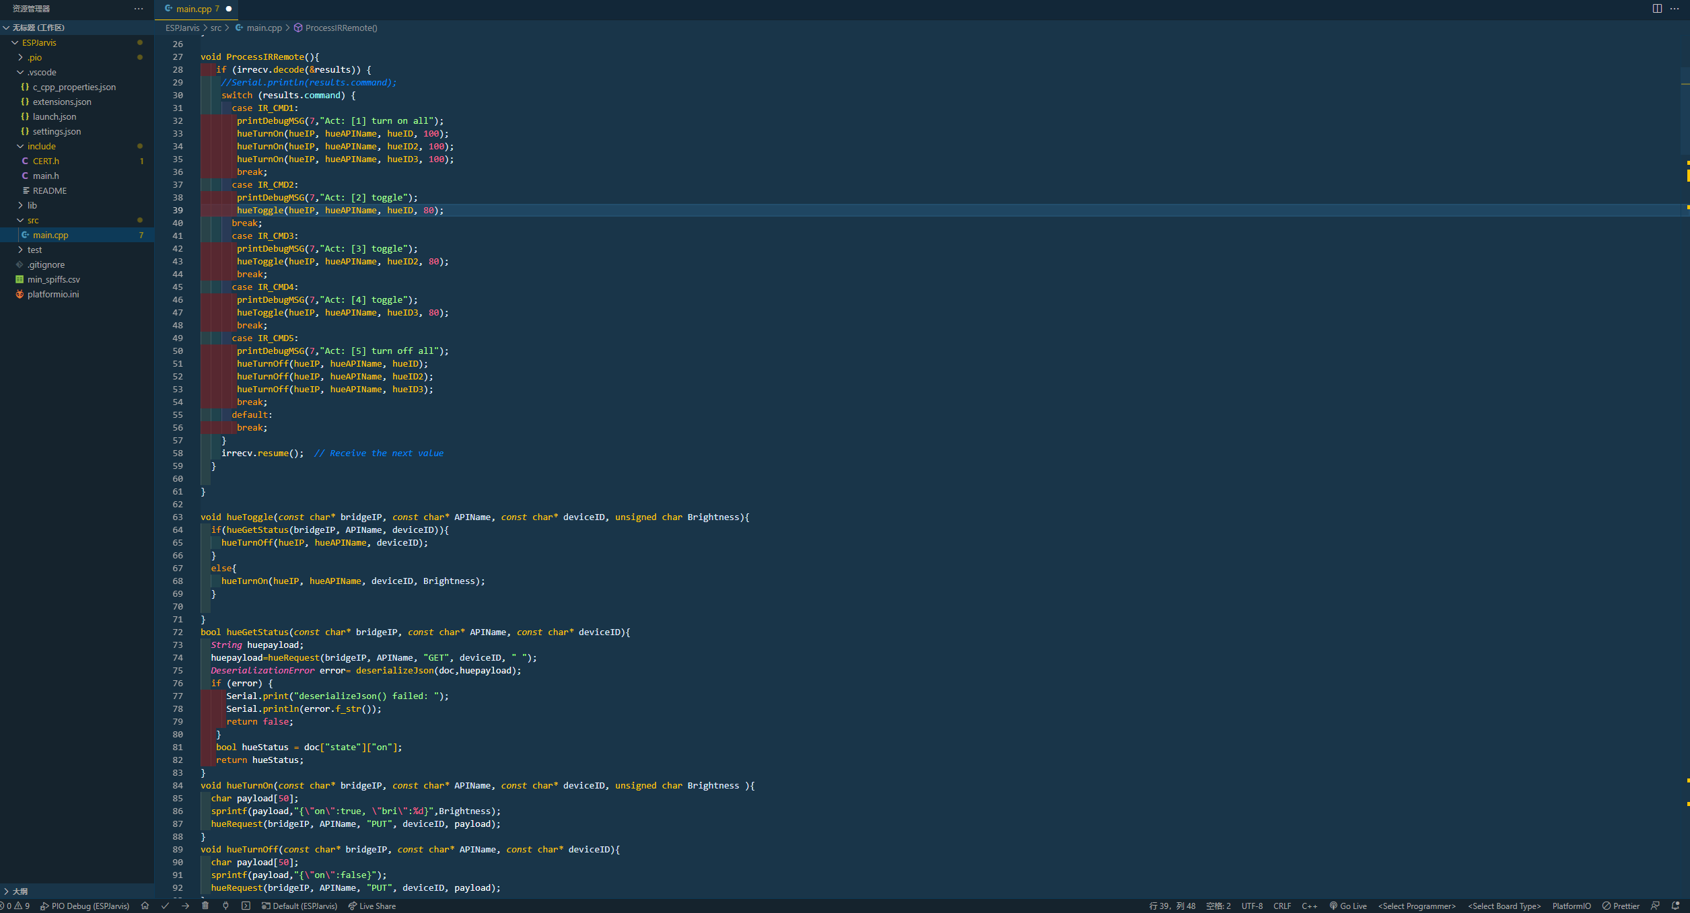
Task: Clean the project using the trash icon
Action: [205, 906]
